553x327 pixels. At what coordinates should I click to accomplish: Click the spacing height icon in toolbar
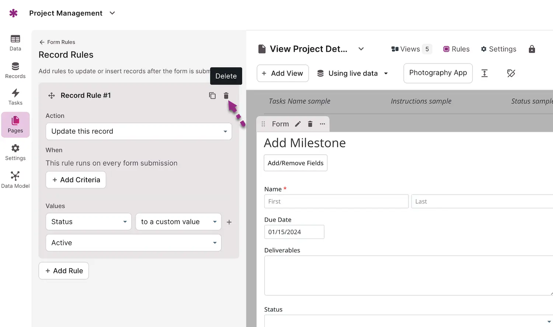[x=484, y=73]
